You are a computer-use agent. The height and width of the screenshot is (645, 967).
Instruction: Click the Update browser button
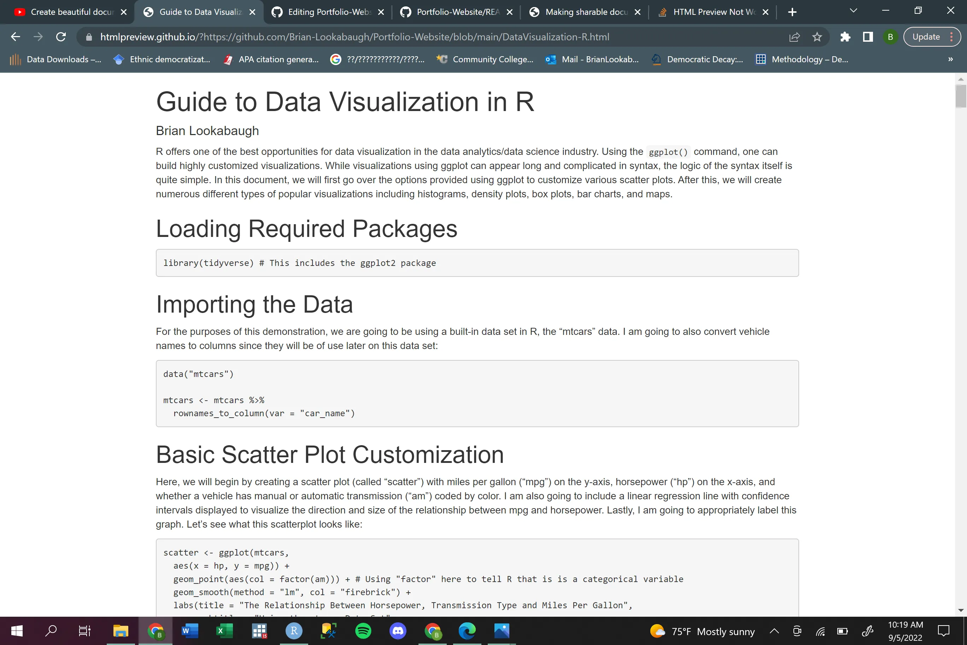[x=926, y=37]
